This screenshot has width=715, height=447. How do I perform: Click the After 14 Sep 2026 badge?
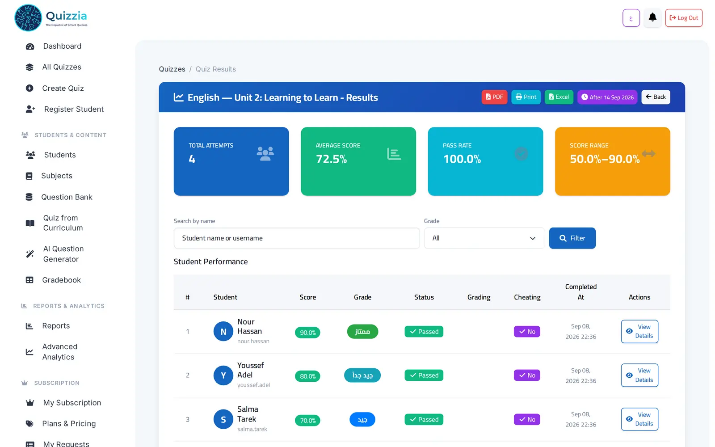pos(607,97)
